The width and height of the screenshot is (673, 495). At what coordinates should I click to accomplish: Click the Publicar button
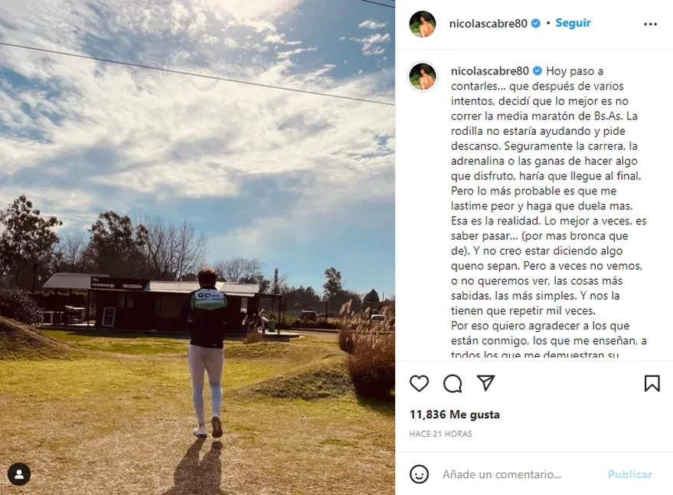click(629, 474)
